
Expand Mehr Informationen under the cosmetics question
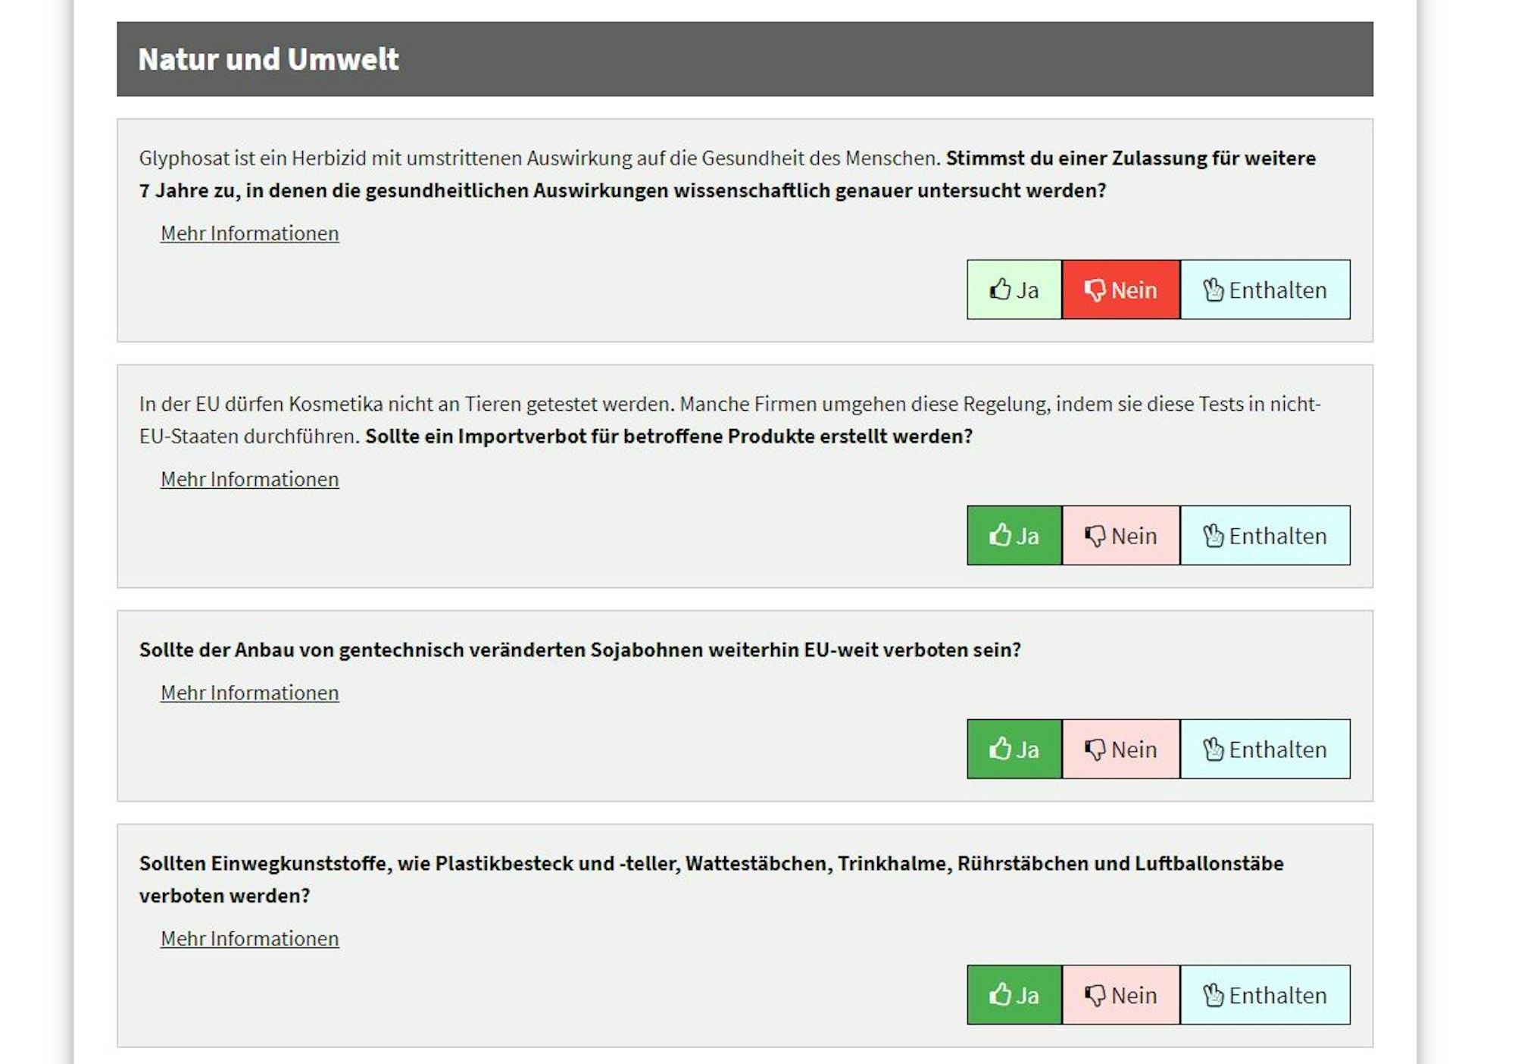pyautogui.click(x=248, y=479)
